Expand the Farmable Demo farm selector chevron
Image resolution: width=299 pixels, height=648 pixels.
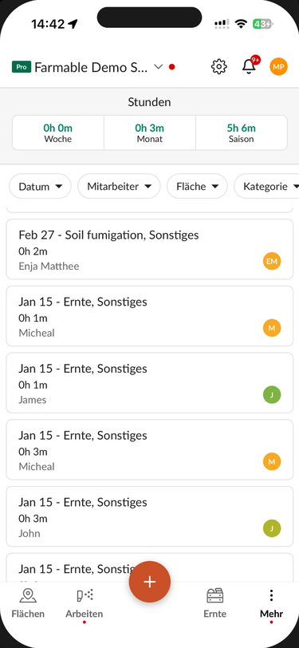(158, 67)
